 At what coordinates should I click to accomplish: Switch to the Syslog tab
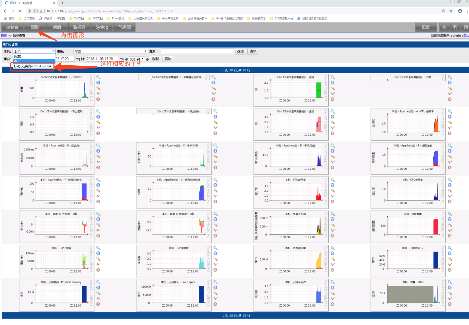click(x=102, y=27)
